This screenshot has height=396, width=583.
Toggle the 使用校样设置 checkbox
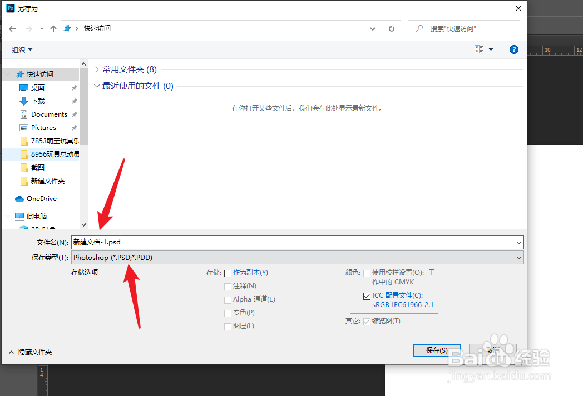click(x=367, y=273)
